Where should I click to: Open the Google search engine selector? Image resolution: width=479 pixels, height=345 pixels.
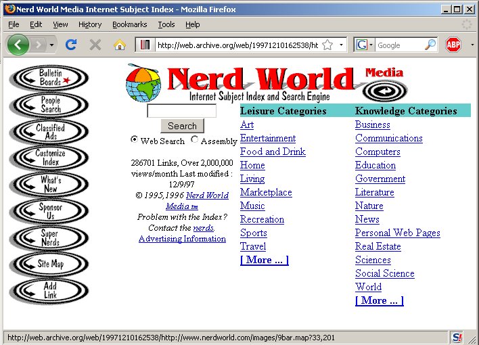click(364, 45)
